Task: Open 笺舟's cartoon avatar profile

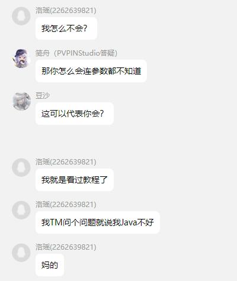Action: 21,59
